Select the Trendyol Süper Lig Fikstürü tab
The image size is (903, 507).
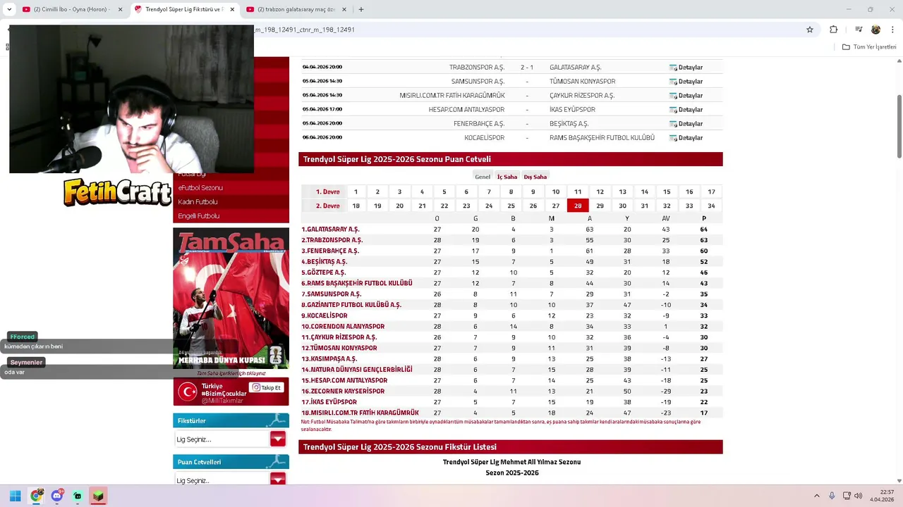pyautogui.click(x=185, y=9)
